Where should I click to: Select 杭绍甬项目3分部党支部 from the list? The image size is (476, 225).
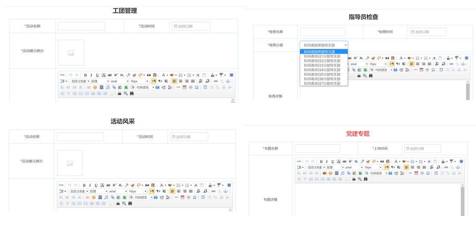(x=322, y=65)
